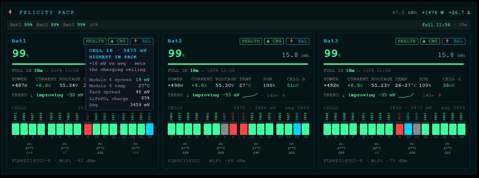The image size is (479, 178).
Task: Click the BAL badge on Bat2
Action: pyautogui.click(x=298, y=41)
